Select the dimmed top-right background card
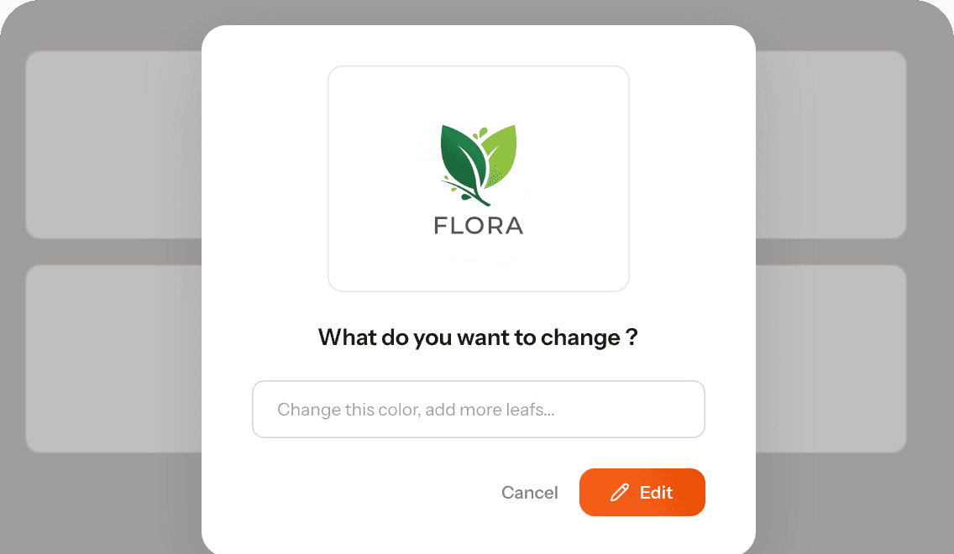This screenshot has width=954, height=554. [x=830, y=144]
